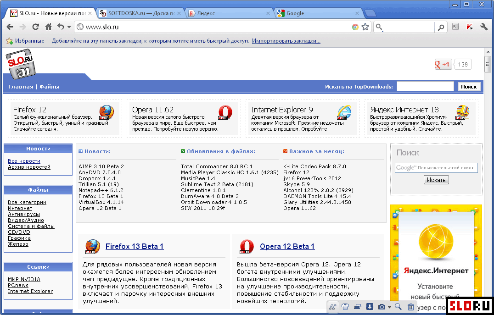The width and height of the screenshot is (494, 315).
Task: Reload the current page
Action: pyautogui.click(x=36, y=27)
